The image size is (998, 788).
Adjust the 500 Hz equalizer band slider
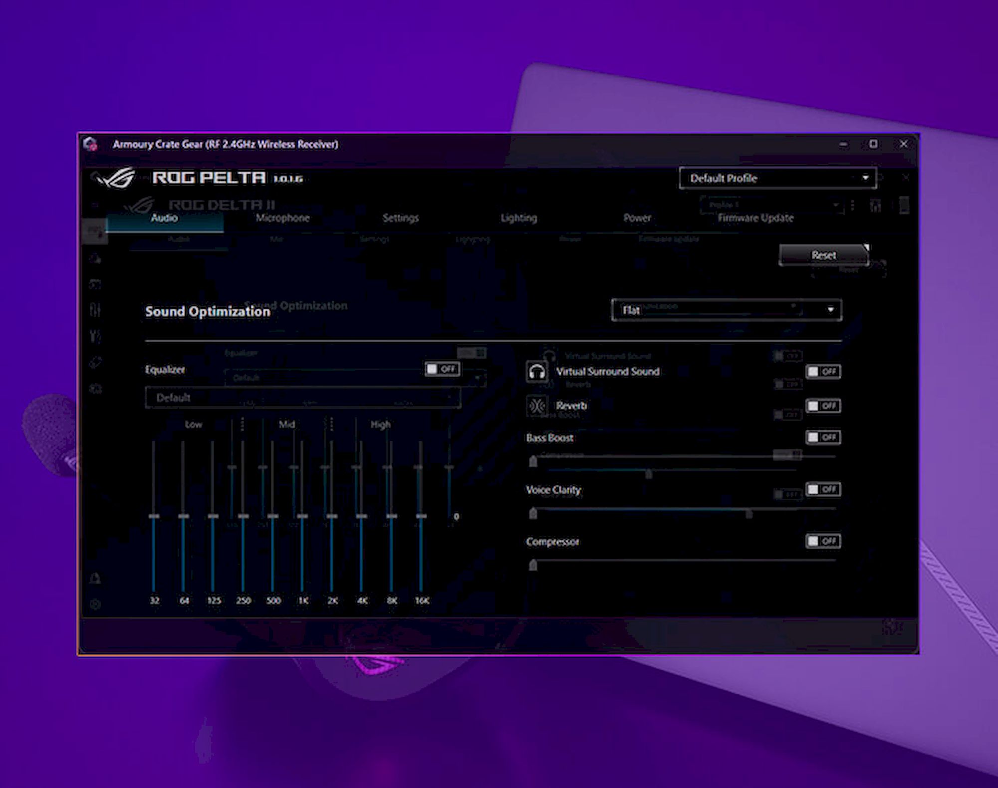272,516
